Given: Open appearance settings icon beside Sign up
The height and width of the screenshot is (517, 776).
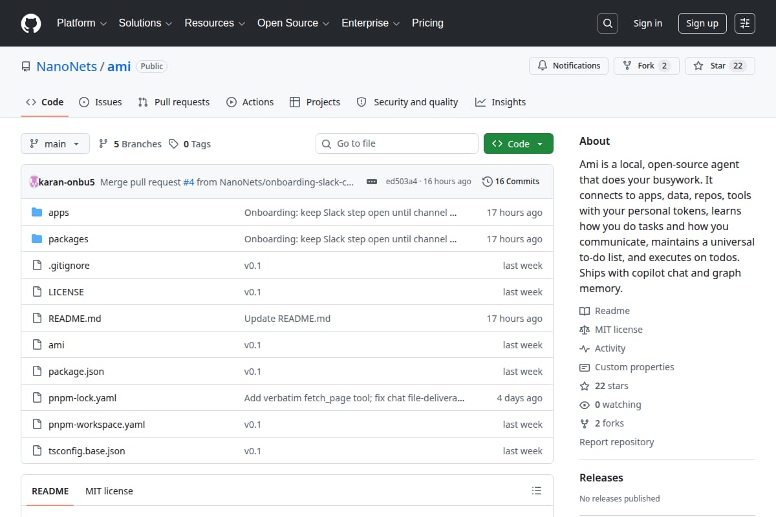Looking at the screenshot, I should coord(745,23).
